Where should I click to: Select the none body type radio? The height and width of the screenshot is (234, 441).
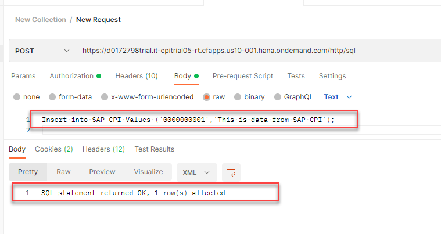click(x=17, y=97)
